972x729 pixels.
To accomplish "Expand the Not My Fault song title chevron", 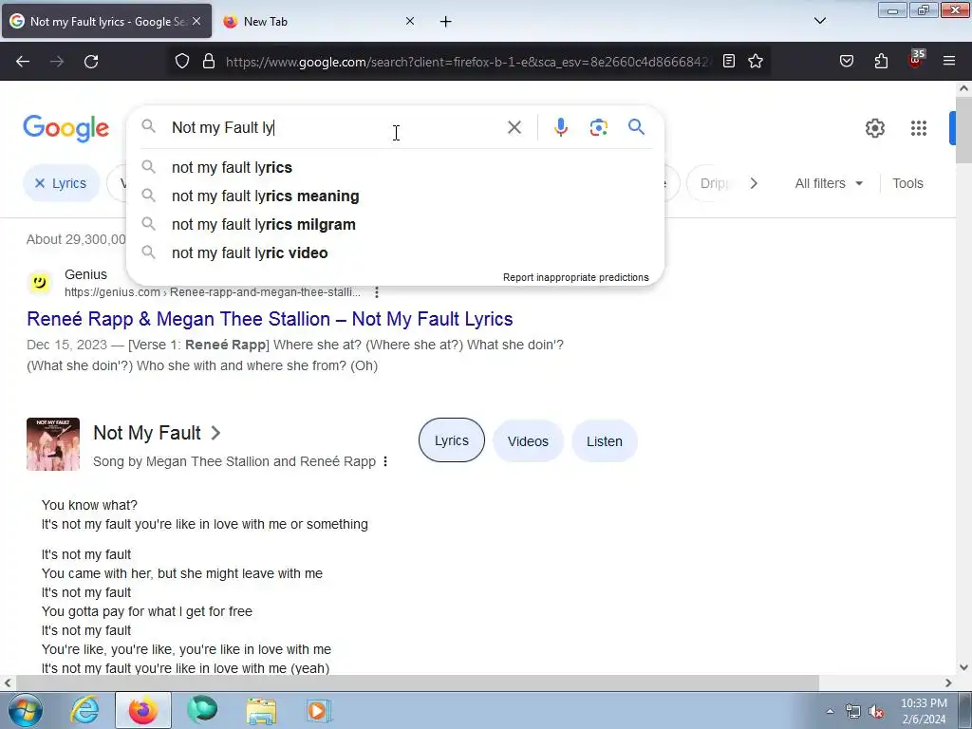I will click(215, 433).
